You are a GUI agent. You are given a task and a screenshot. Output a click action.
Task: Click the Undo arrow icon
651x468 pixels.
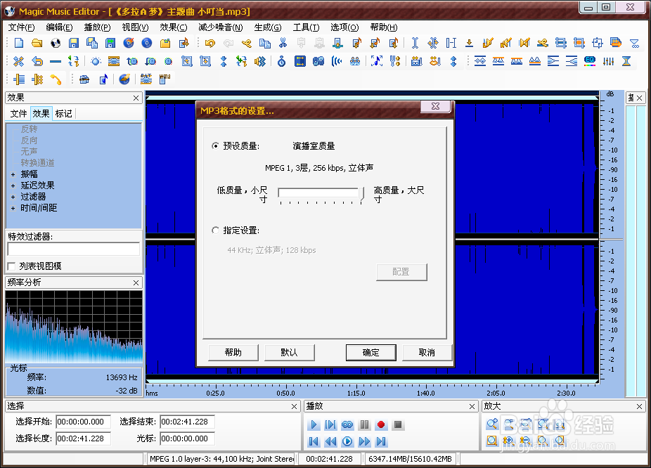click(x=210, y=43)
